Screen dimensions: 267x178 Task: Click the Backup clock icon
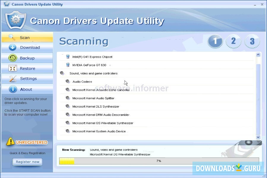tap(12, 58)
